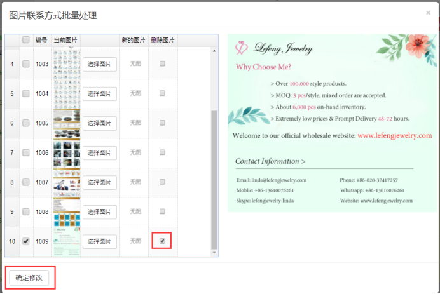440x294 pixels.
Task: Confirm changes with 确定修改 button
Action: pos(29,277)
